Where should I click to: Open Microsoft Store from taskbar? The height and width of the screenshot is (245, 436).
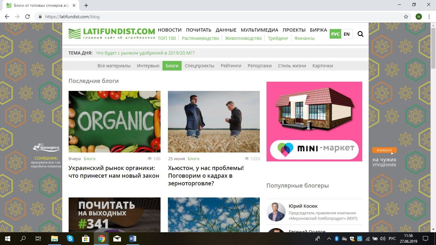pyautogui.click(x=86, y=238)
